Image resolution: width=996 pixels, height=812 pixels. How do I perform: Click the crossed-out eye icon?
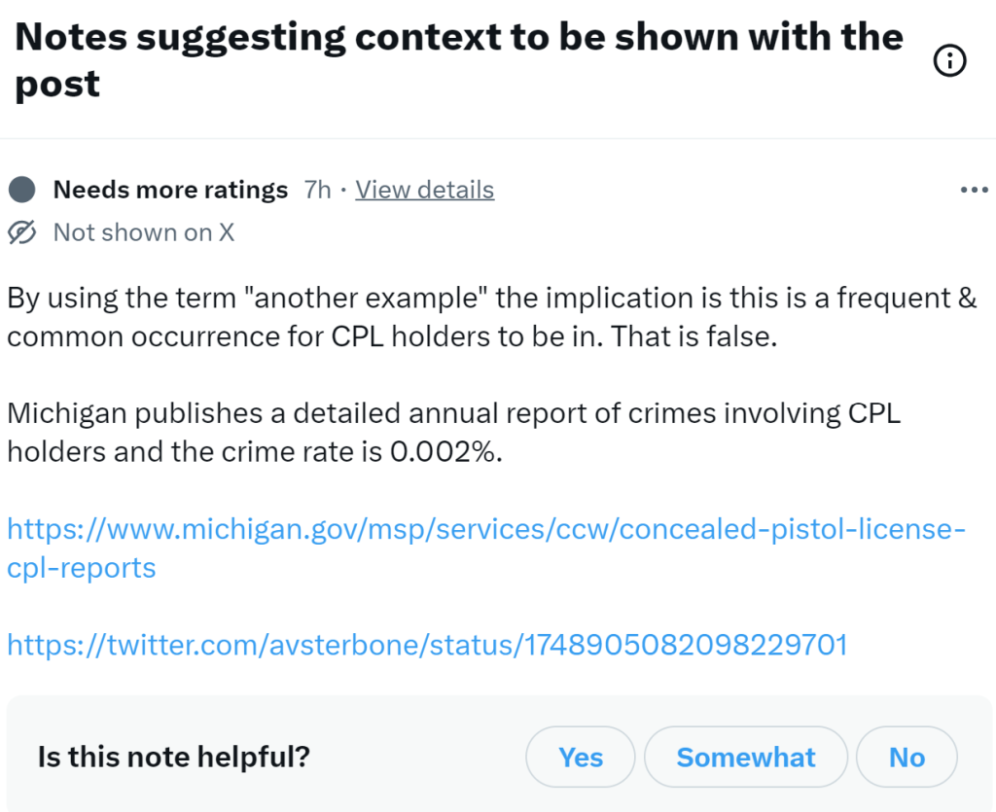21,232
